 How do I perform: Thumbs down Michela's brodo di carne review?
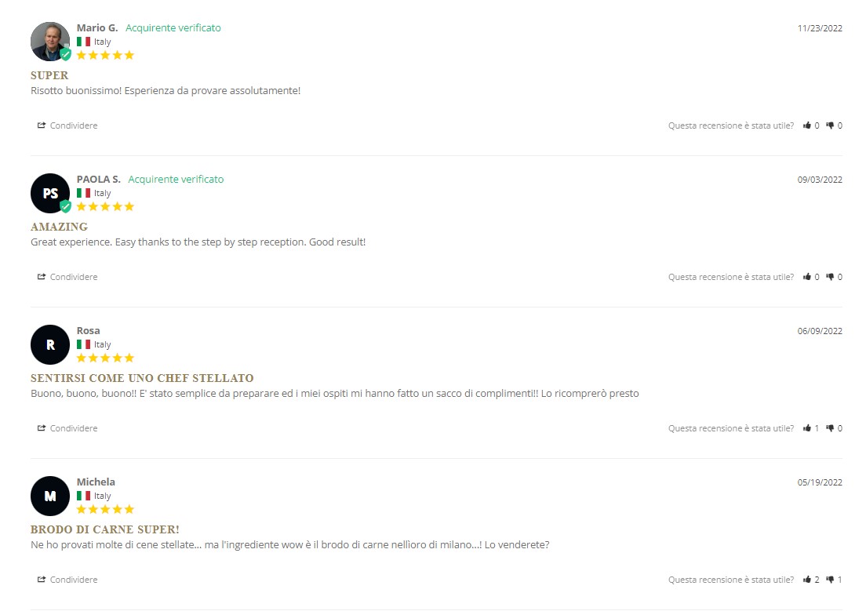tap(830, 580)
